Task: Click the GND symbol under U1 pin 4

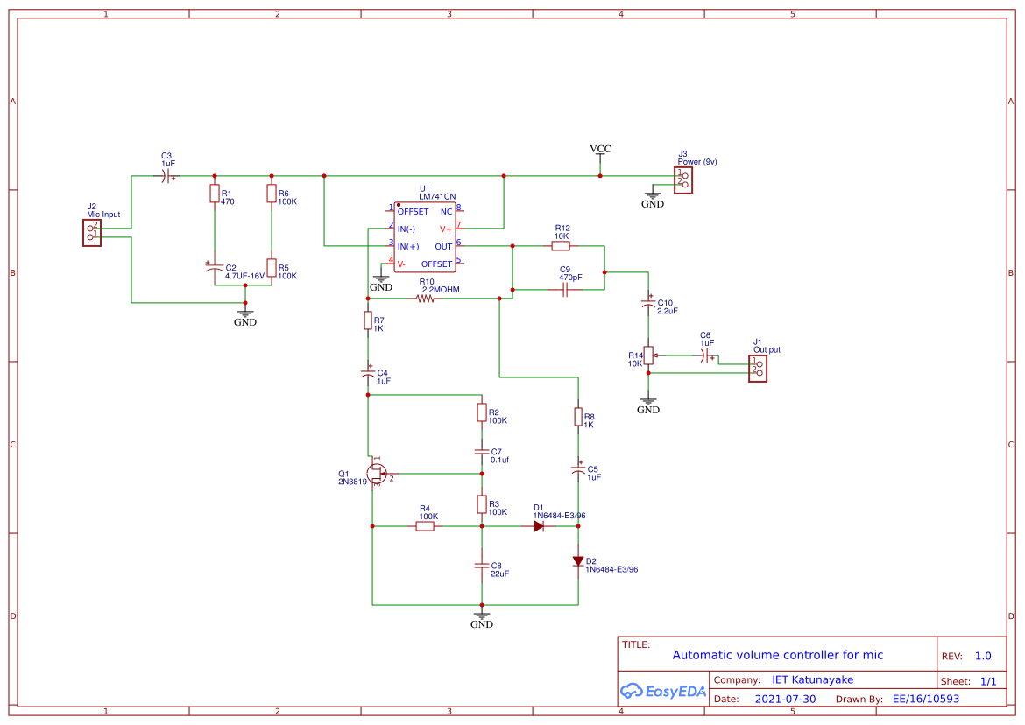Action: coord(380,277)
